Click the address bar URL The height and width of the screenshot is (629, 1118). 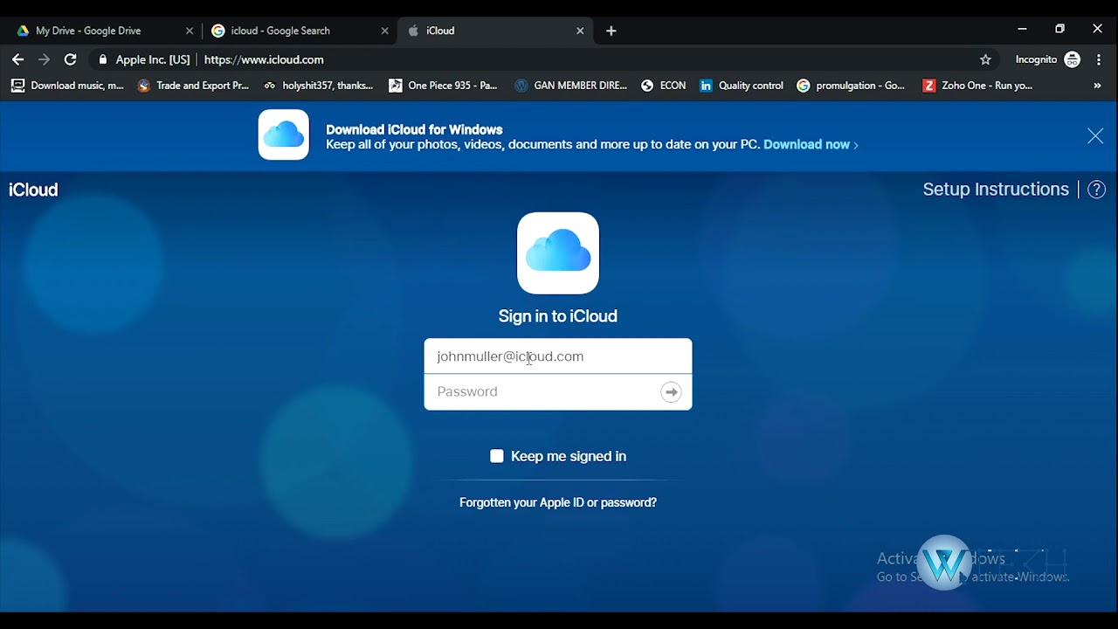click(264, 59)
